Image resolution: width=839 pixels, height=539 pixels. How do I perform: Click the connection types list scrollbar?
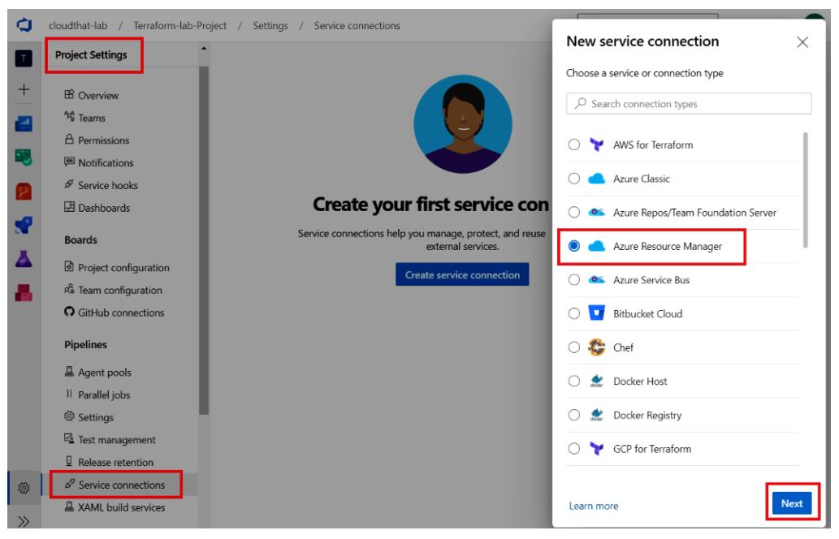(805, 190)
